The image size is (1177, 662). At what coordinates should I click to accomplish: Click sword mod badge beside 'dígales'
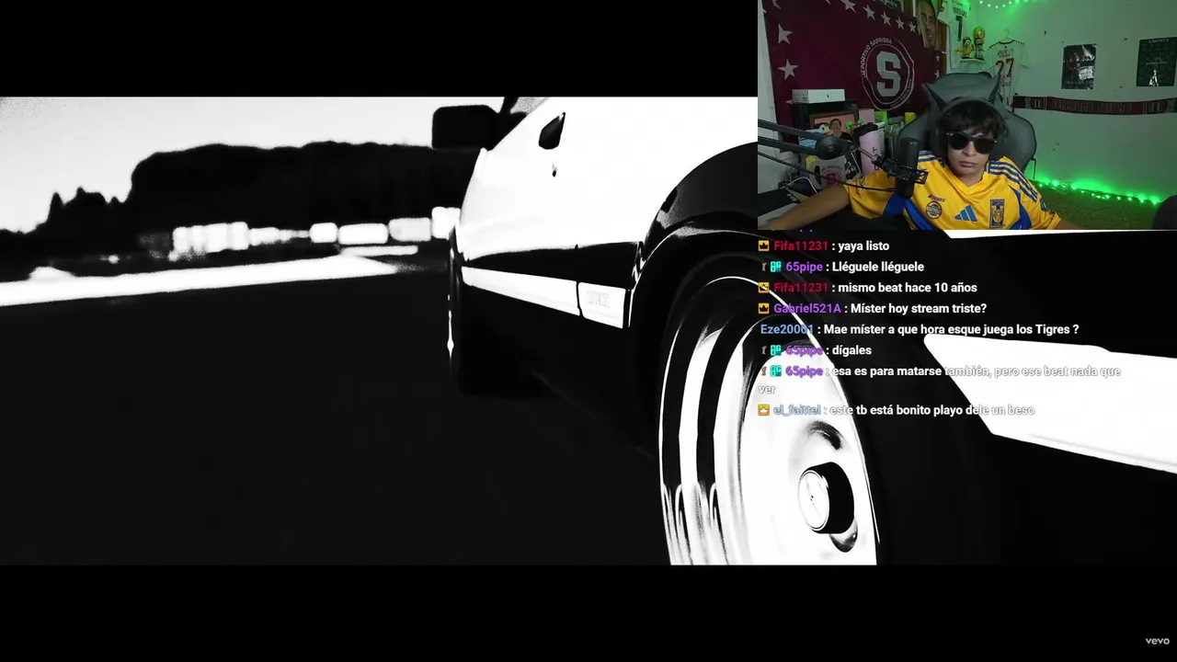click(763, 350)
